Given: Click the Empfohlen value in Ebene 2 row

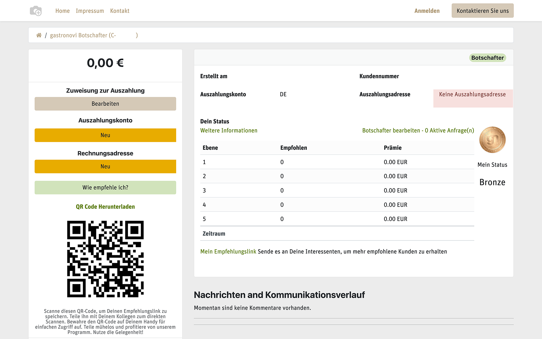Looking at the screenshot, I should click(x=282, y=176).
